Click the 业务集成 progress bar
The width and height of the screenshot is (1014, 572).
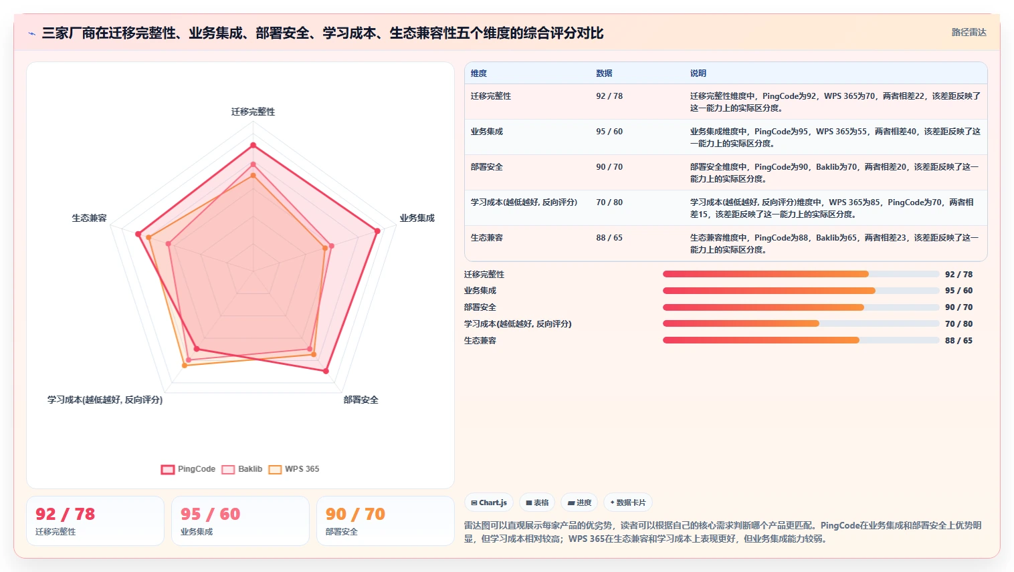point(801,291)
